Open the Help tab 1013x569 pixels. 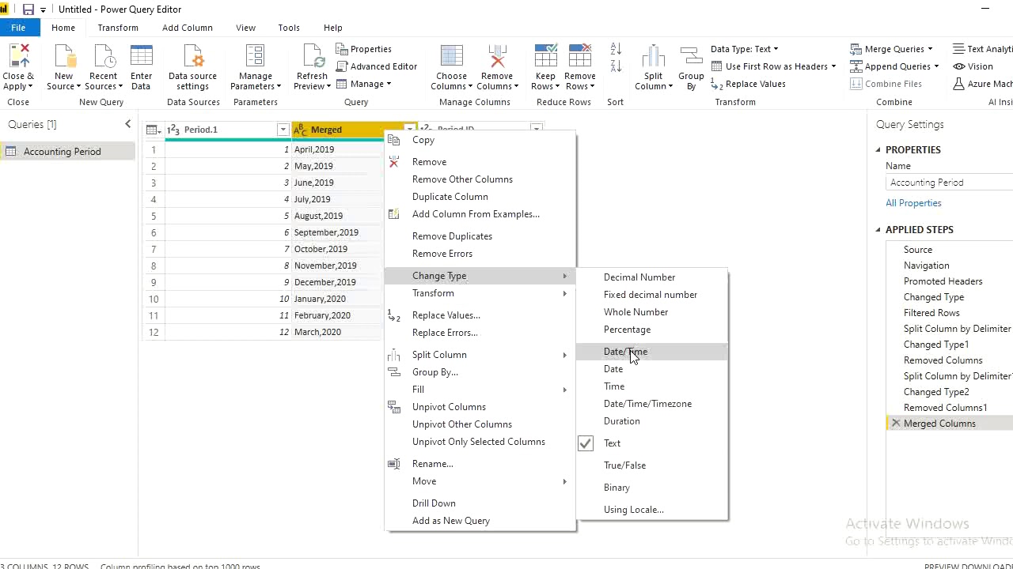tap(333, 28)
